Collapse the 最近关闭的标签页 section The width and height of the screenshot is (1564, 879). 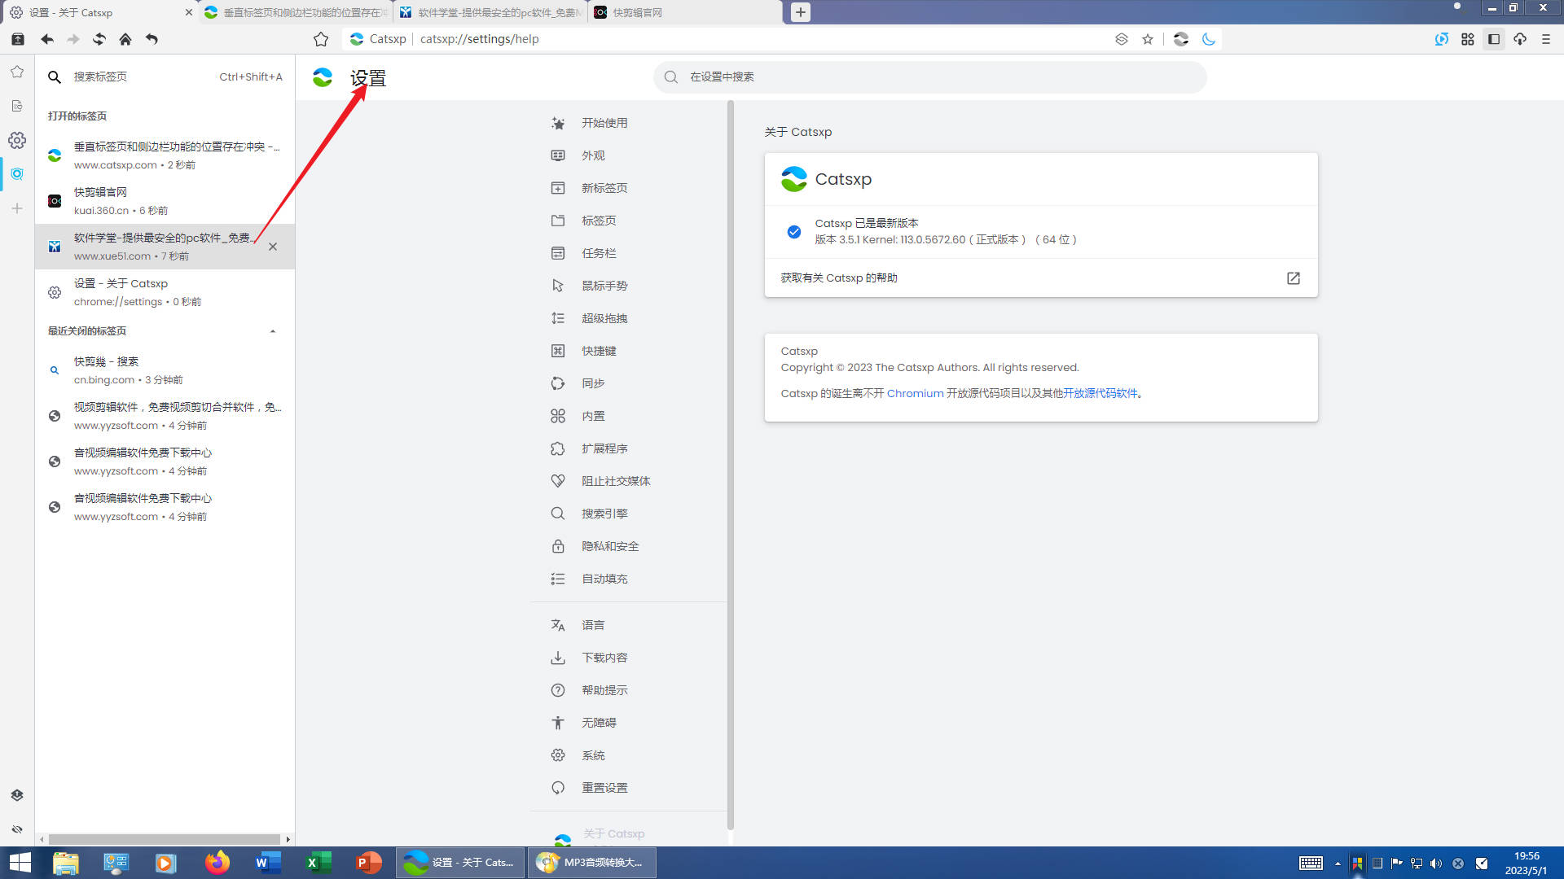click(x=273, y=331)
